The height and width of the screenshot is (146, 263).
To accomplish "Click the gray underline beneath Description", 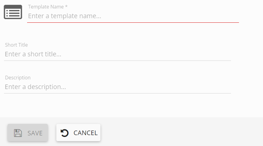I will [x=117, y=93].
